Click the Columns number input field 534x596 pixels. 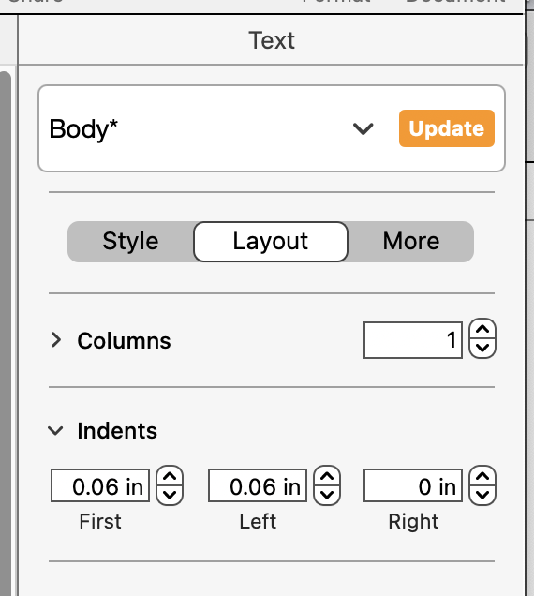(413, 340)
